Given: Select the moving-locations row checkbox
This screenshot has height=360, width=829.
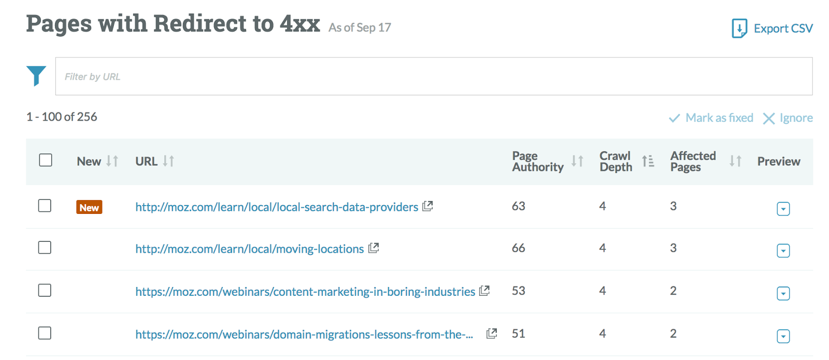Looking at the screenshot, I should pos(45,248).
